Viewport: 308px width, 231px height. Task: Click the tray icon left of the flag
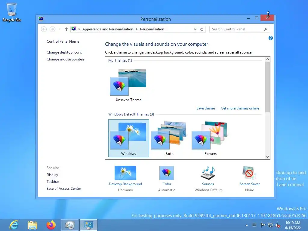pos(254,225)
